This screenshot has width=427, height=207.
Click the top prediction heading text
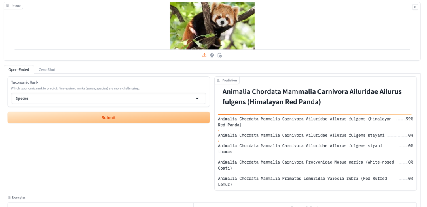312,97
